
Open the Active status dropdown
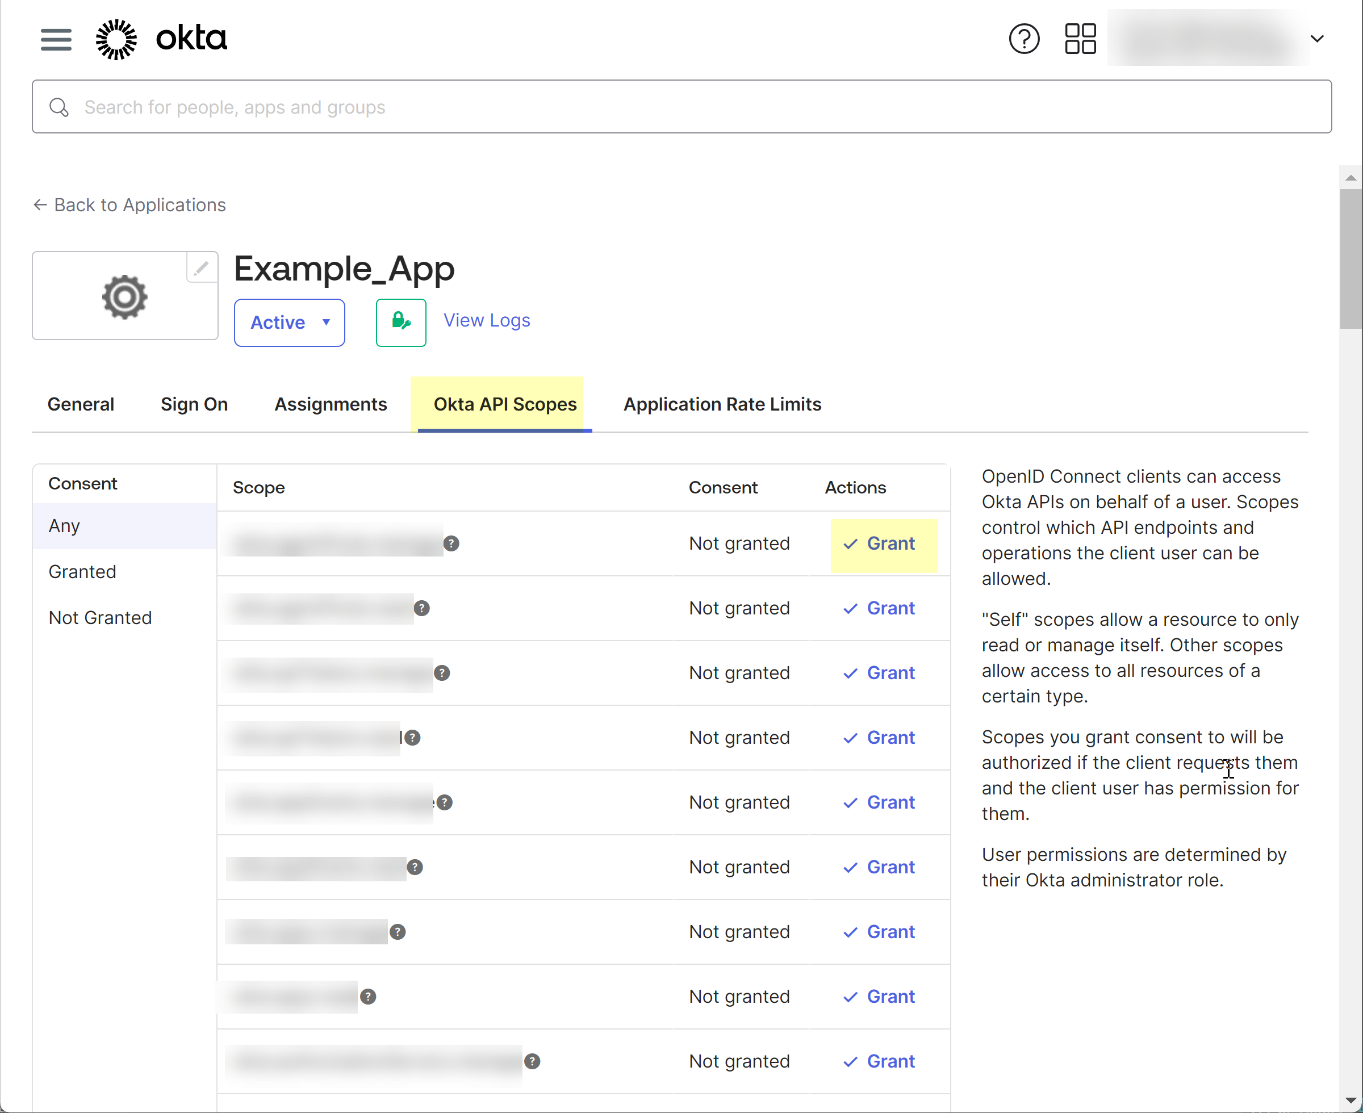point(289,323)
